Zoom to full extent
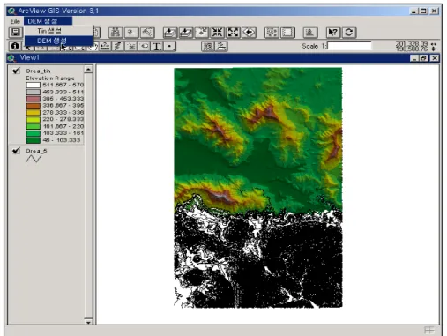 click(170, 33)
